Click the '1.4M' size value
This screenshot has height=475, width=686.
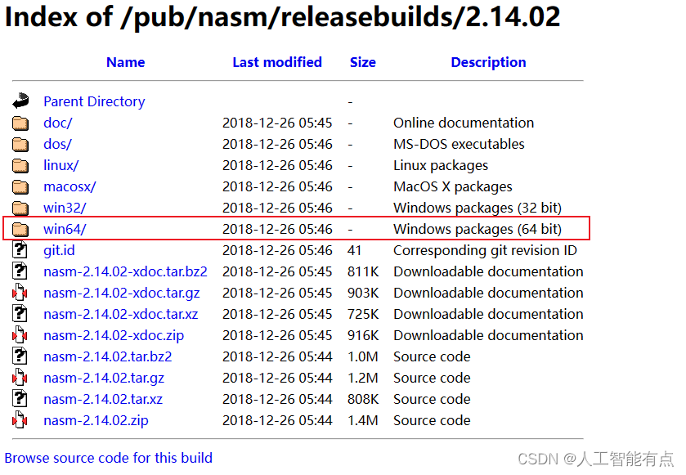[x=363, y=420]
